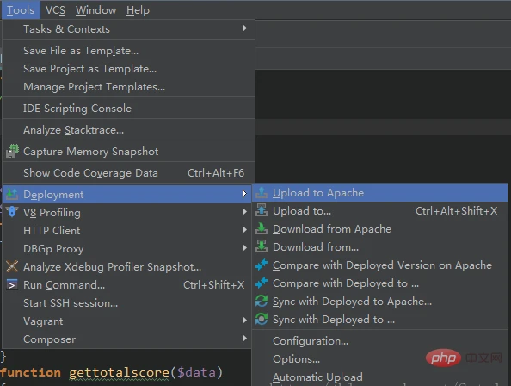Click the Compare with Deployed to ... icon
511x386 pixels.
point(262,283)
